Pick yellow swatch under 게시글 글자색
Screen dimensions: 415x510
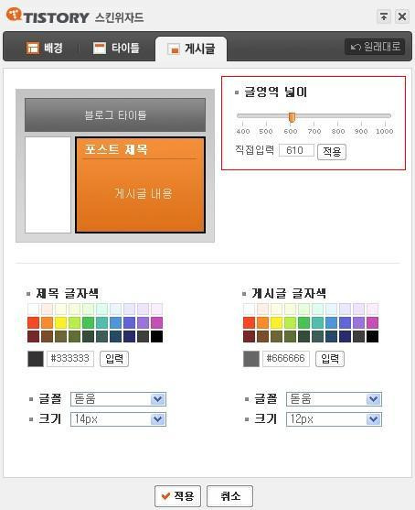(x=276, y=322)
